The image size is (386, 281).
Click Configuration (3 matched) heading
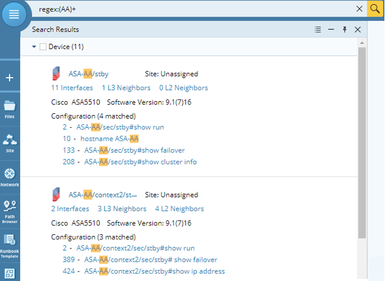94,237
